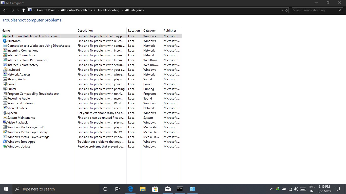Open Cortana from the taskbar circle
Image resolution: width=346 pixels, height=194 pixels.
(105, 189)
